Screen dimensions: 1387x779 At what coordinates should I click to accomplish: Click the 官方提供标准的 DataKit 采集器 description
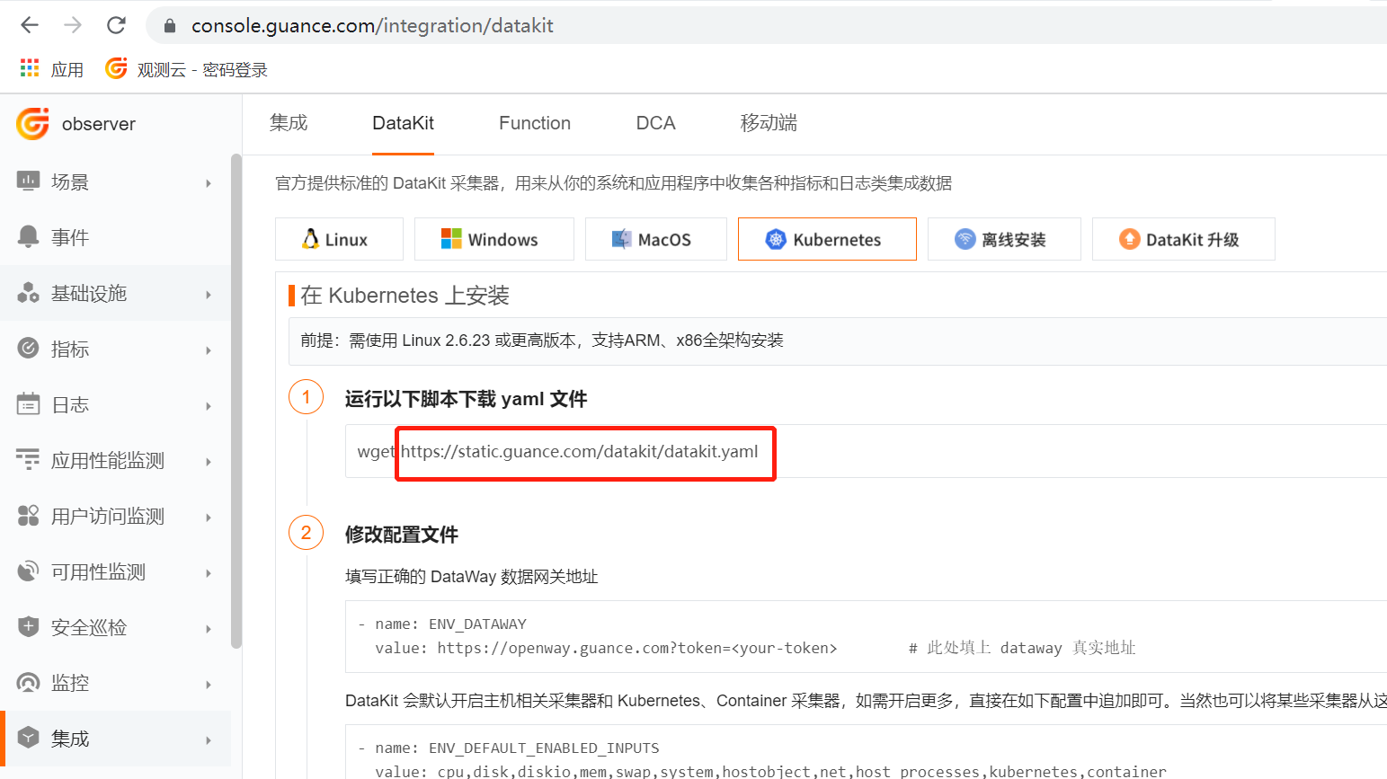614,183
